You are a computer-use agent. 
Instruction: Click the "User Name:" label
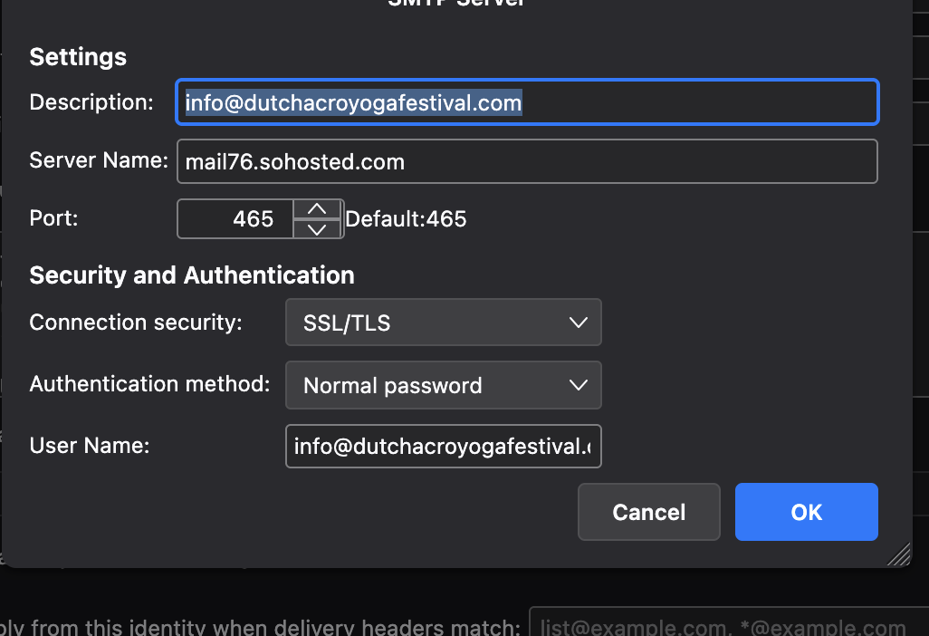point(89,446)
